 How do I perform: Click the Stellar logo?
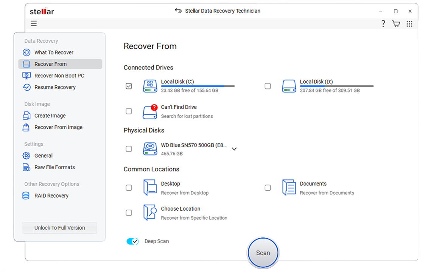pos(42,11)
